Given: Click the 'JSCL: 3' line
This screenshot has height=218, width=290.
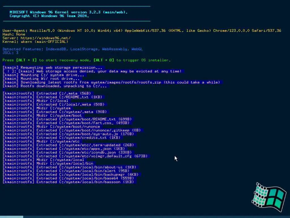Looking at the screenshot, I should (10, 53).
